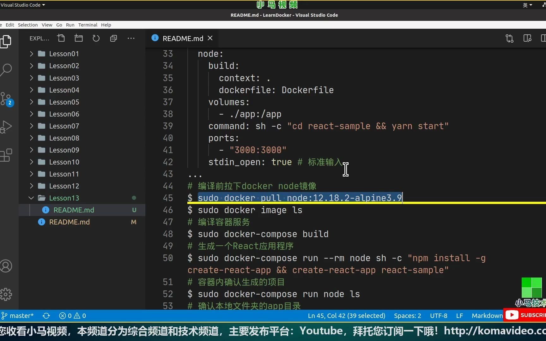Open the Explorer view in activity bar
The width and height of the screenshot is (546, 341).
pyautogui.click(x=6, y=41)
